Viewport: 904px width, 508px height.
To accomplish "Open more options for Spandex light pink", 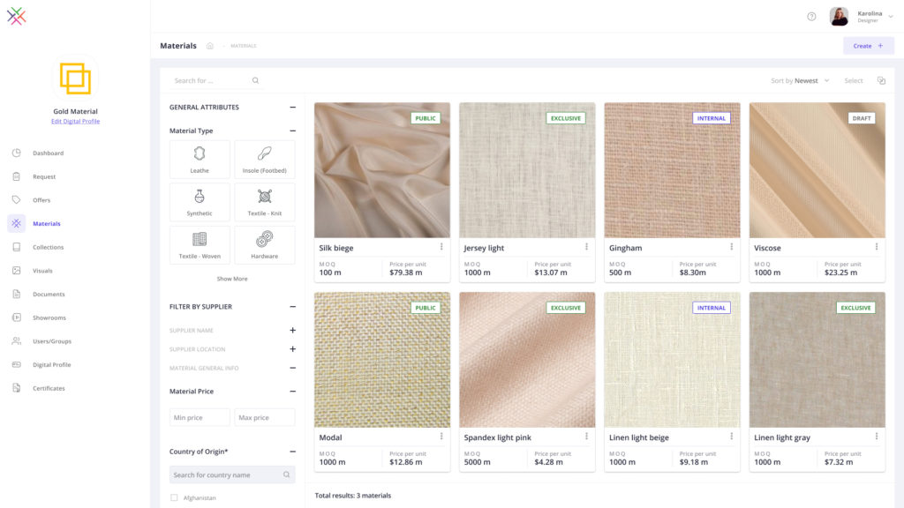I will click(586, 437).
